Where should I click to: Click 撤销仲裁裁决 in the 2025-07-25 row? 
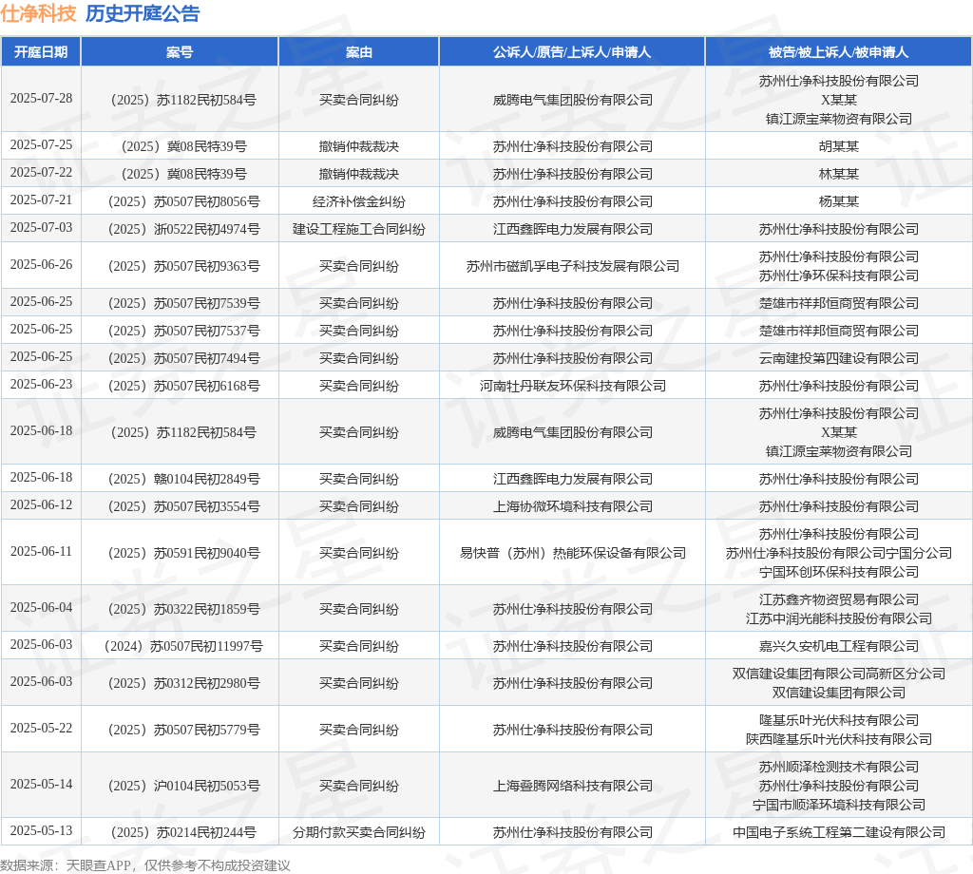pyautogui.click(x=358, y=146)
